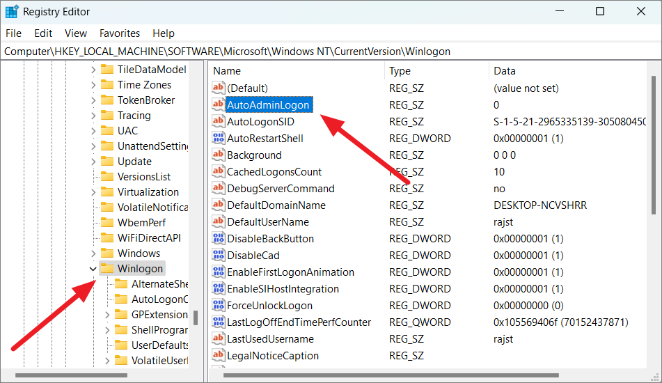662x383 pixels.
Task: Click the GPExtensions folder icon
Action: [121, 314]
